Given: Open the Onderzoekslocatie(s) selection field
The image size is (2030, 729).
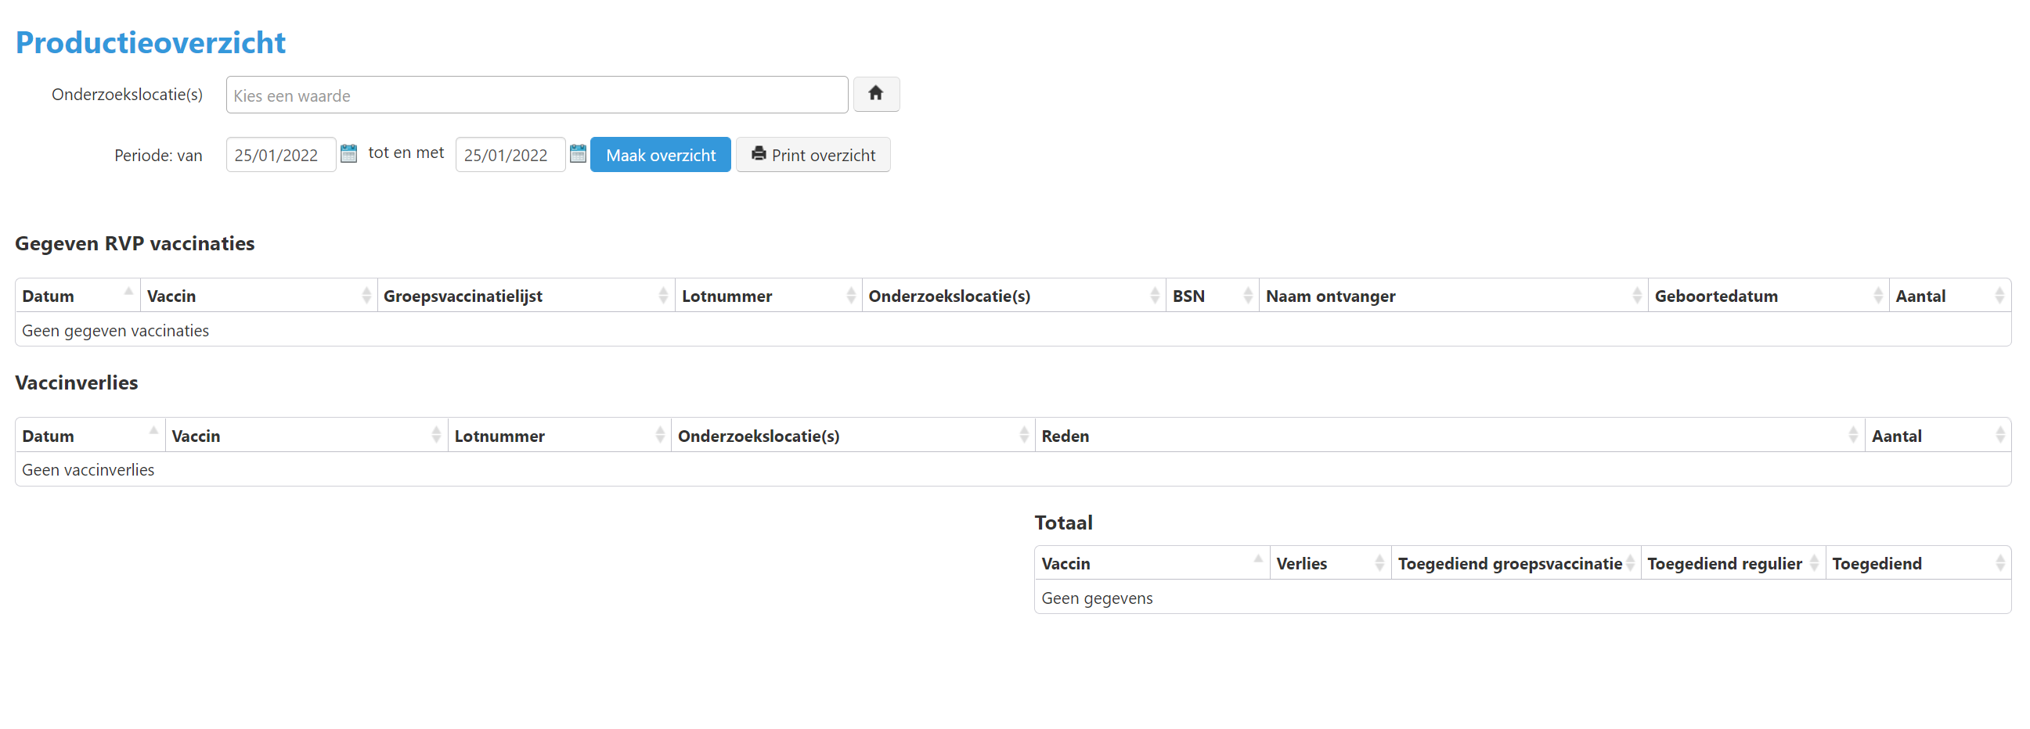Looking at the screenshot, I should [x=535, y=95].
